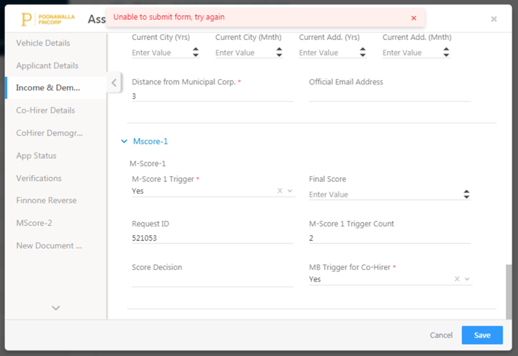518x356 pixels.
Task: Collapse the Mscore-1 section
Action: pyautogui.click(x=124, y=141)
